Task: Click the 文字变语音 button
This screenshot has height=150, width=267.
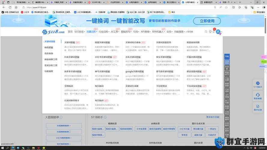Action: click(141, 129)
